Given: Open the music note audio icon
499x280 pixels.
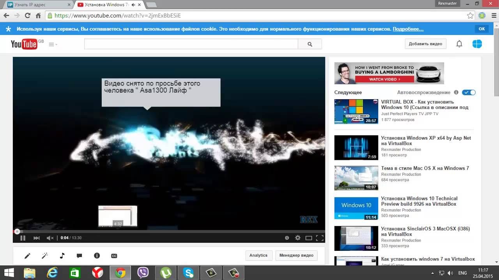Looking at the screenshot, I should click(x=62, y=256).
